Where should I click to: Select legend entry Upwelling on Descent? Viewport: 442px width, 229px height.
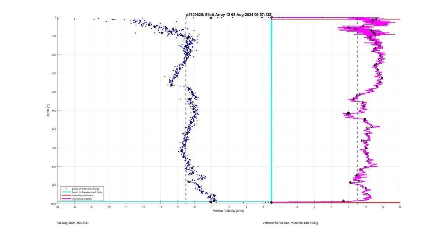click(x=83, y=195)
